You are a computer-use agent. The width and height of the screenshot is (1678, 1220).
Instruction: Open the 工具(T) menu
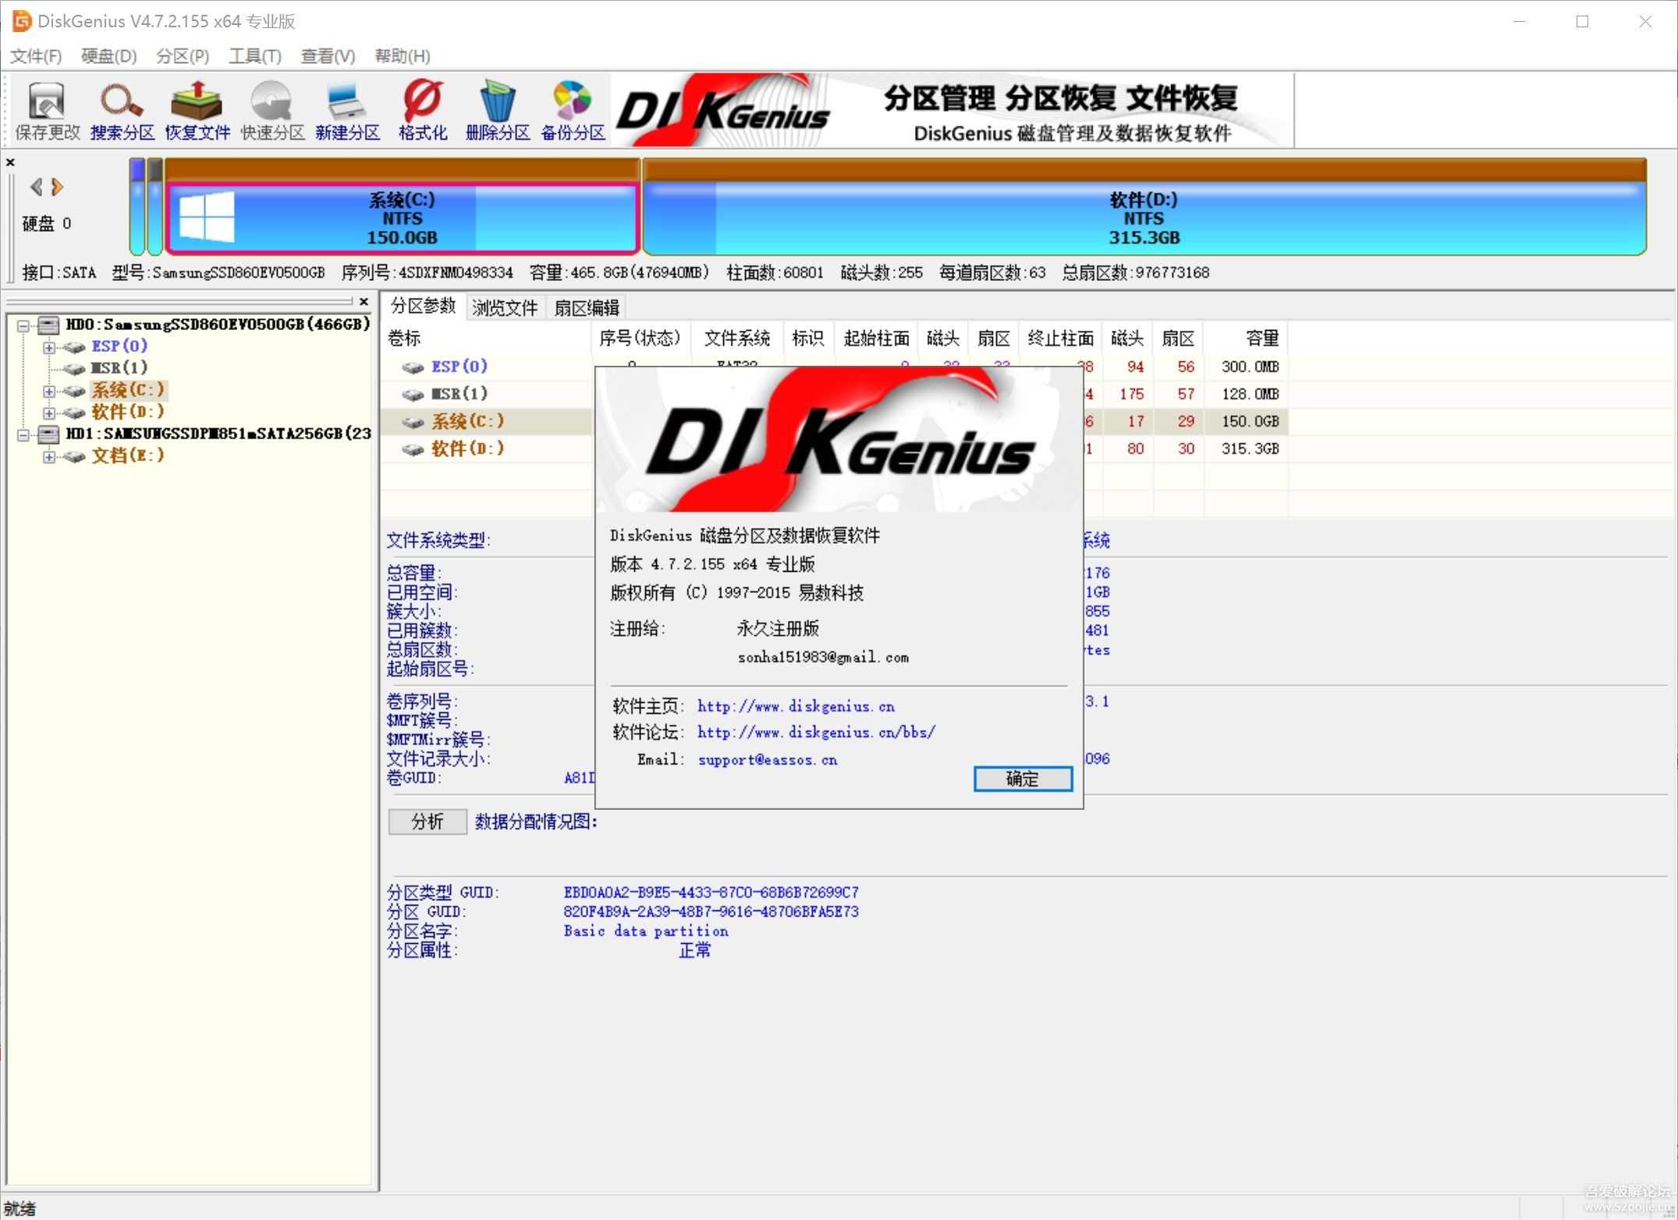[x=254, y=55]
